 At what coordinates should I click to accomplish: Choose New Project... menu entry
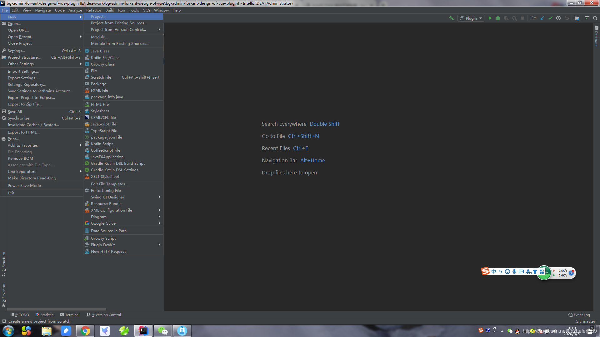[123, 17]
